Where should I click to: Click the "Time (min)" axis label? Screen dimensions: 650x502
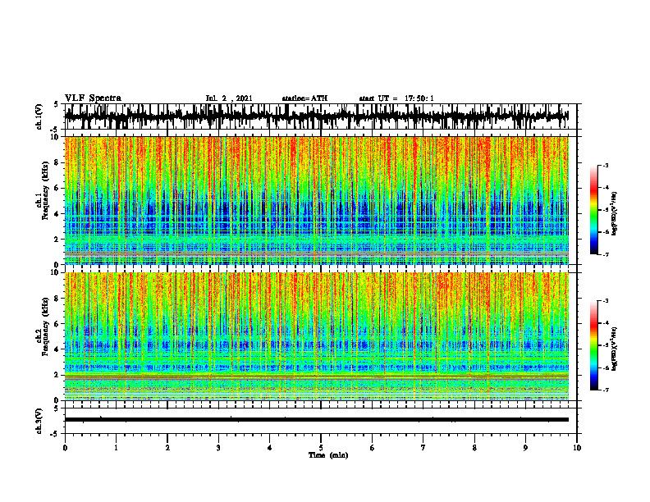328,455
